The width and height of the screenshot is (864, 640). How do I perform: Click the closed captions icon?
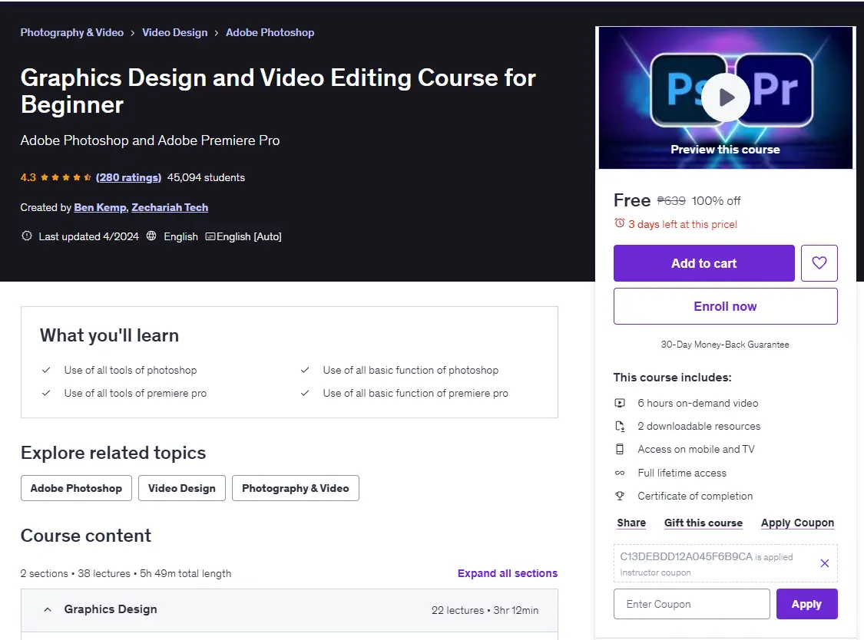pos(210,236)
